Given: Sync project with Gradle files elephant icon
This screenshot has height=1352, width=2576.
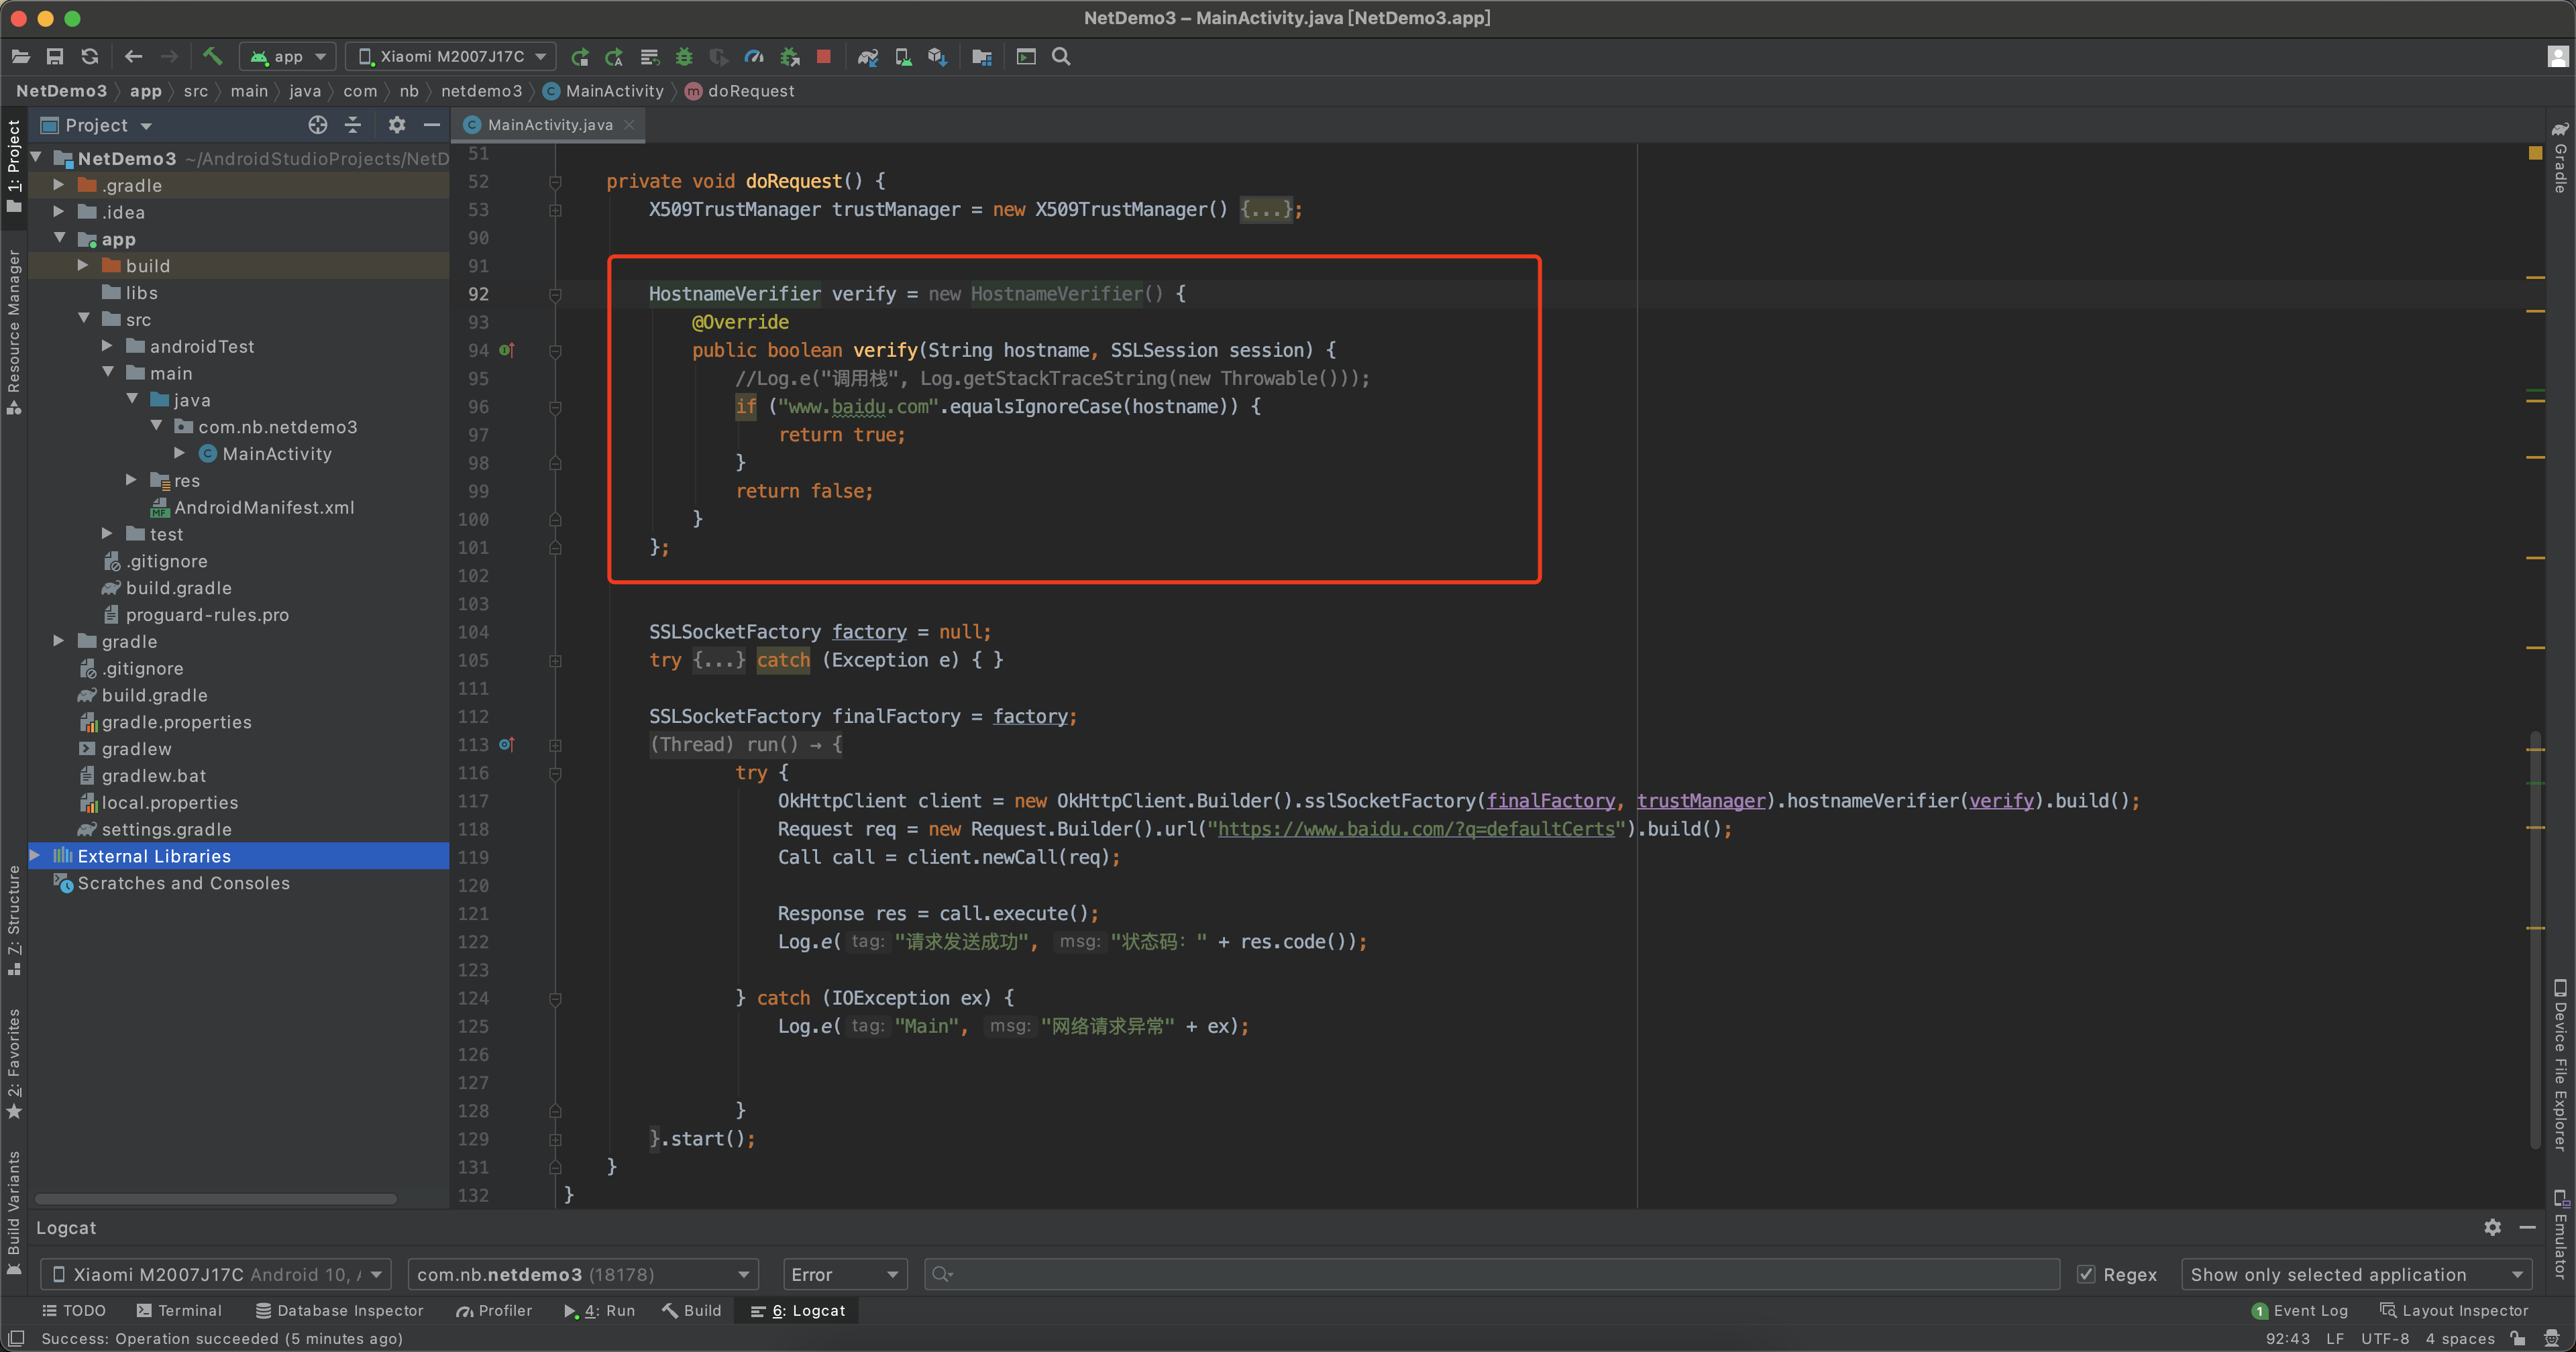Looking at the screenshot, I should coord(868,57).
